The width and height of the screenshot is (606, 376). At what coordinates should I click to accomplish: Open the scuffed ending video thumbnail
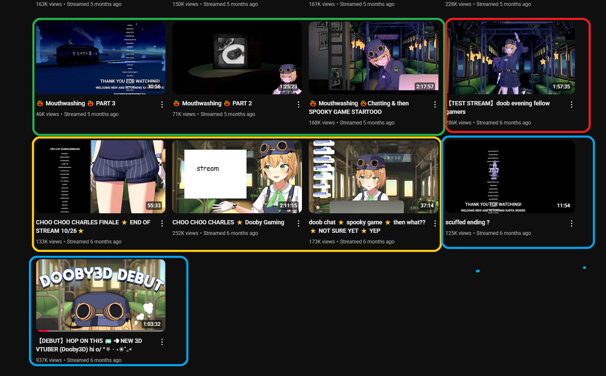[510, 177]
